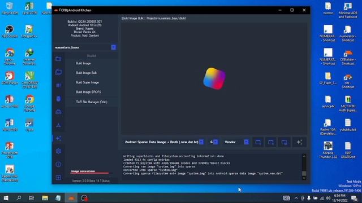Click the OBS recording icon on taskbar
Viewport: 362px width, 203px height.
pyautogui.click(x=84, y=198)
